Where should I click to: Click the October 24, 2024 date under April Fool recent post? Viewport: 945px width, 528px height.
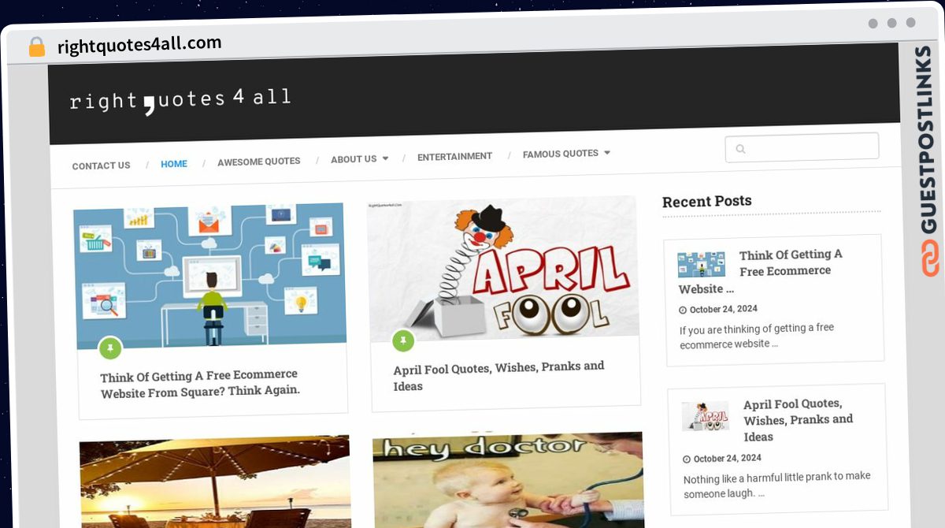(x=728, y=458)
